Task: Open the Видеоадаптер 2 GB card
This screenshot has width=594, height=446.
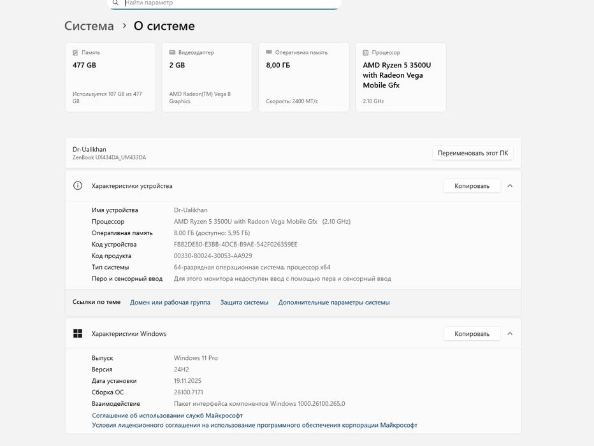Action: [x=207, y=77]
